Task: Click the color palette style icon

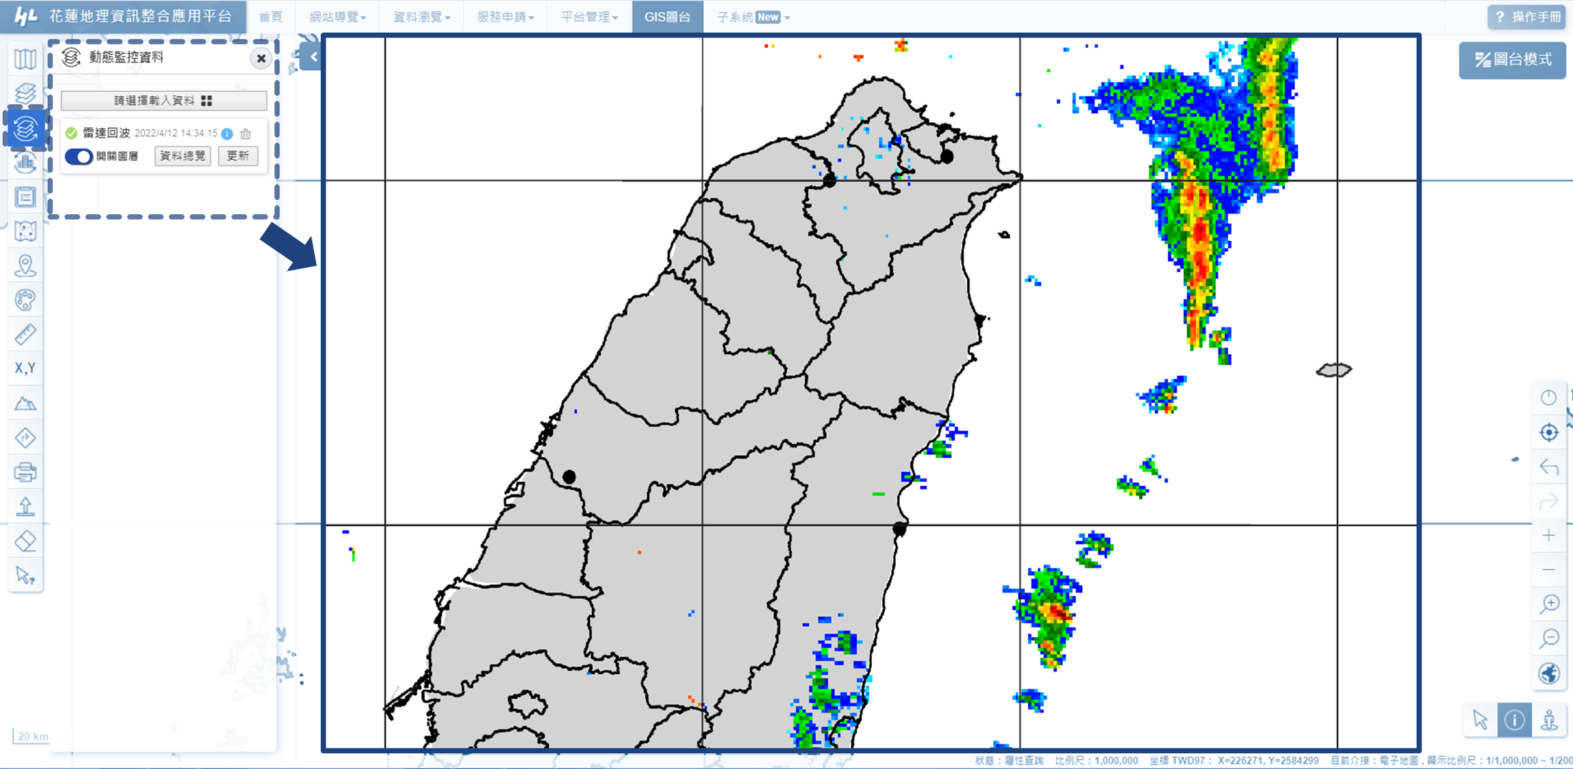Action: tap(25, 300)
